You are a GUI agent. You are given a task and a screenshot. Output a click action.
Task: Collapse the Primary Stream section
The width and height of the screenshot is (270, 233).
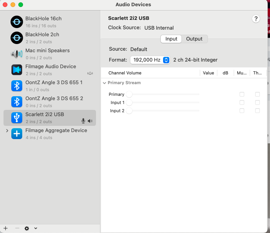click(104, 83)
